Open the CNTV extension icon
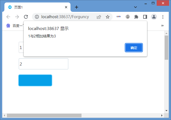Viewport: 171px width, 120px height. click(119, 17)
